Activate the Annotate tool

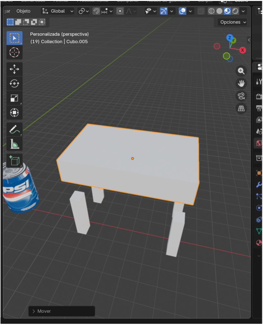[14, 129]
